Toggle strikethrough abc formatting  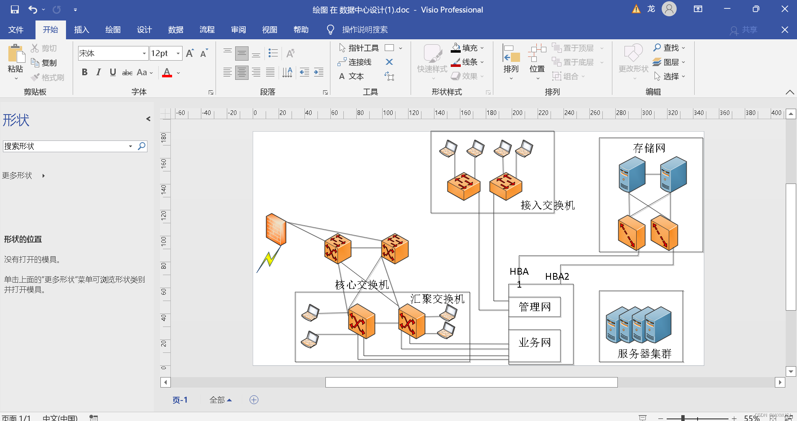click(x=127, y=73)
